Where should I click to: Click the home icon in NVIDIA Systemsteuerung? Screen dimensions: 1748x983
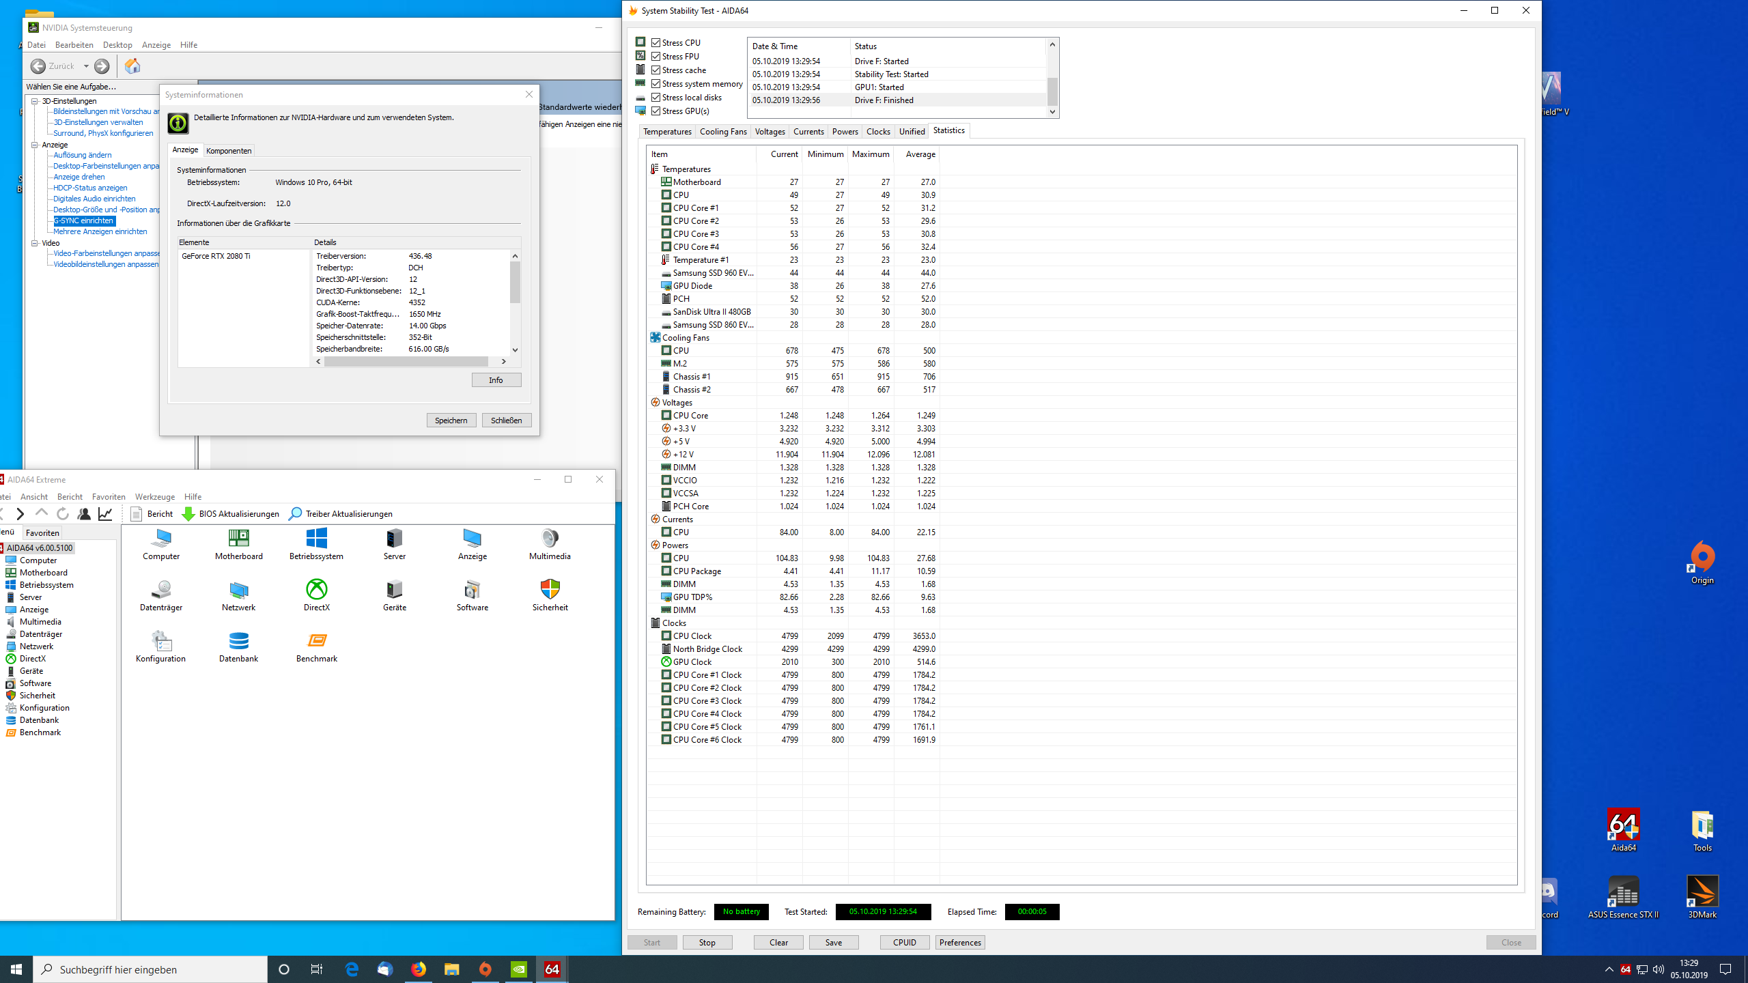(132, 66)
